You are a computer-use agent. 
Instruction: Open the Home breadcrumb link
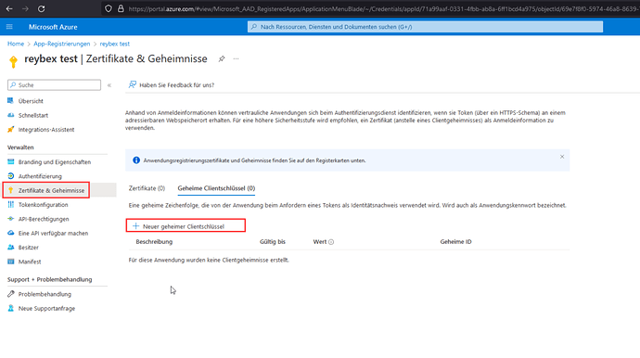[x=16, y=44]
